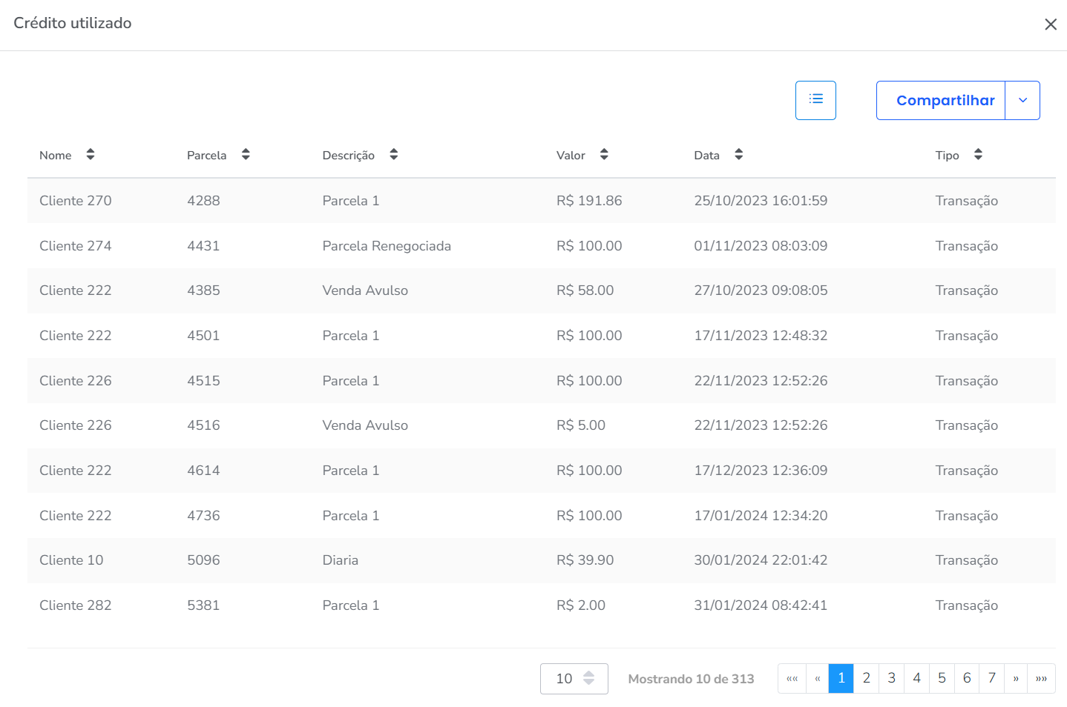Jump to last page with triple chevron
This screenshot has width=1067, height=707.
click(x=1041, y=678)
